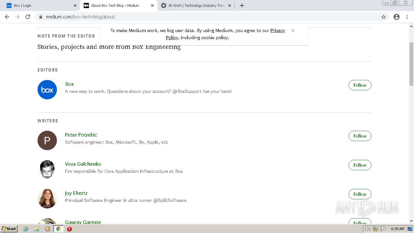Follow Peter Potrebic
Image resolution: width=414 pixels, height=233 pixels.
click(x=360, y=136)
